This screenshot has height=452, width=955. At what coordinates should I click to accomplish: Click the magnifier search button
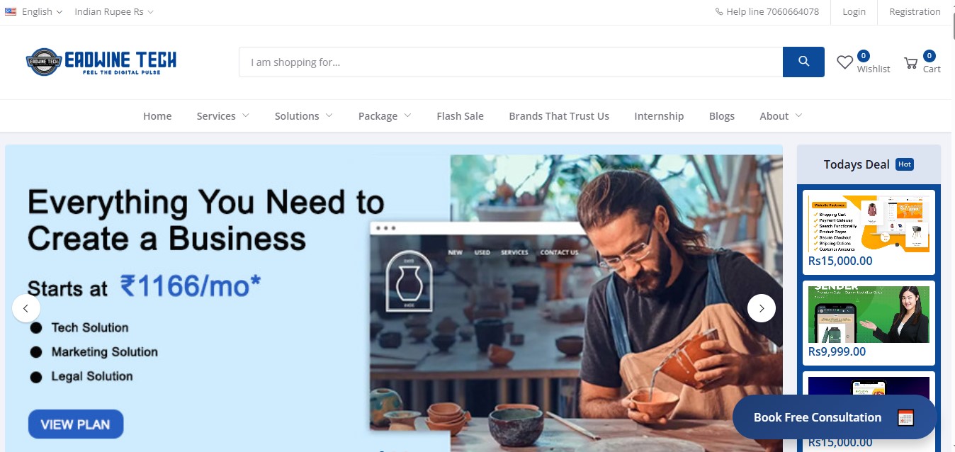[803, 62]
